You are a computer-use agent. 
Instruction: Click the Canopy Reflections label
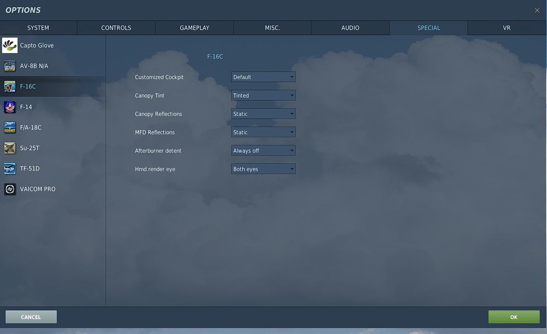(x=159, y=114)
